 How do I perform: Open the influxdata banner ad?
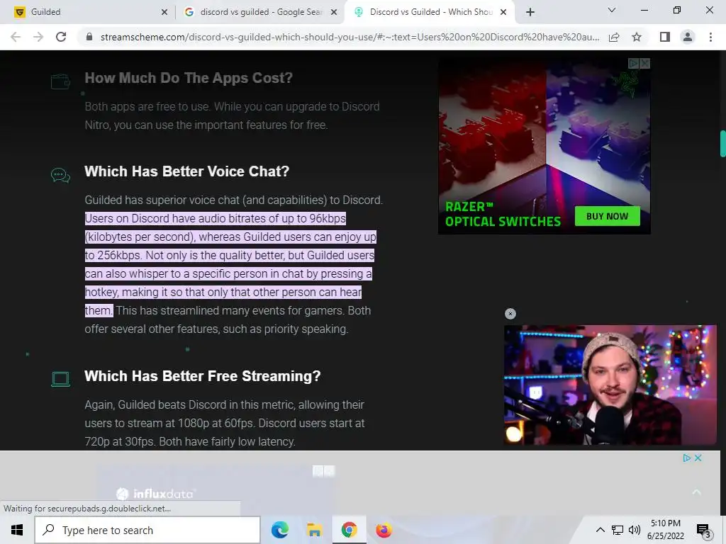(x=216, y=490)
